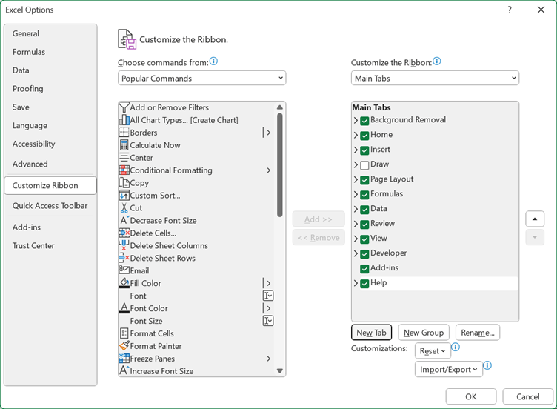
Task: Click the Move Up arrow button
Action: 534,219
